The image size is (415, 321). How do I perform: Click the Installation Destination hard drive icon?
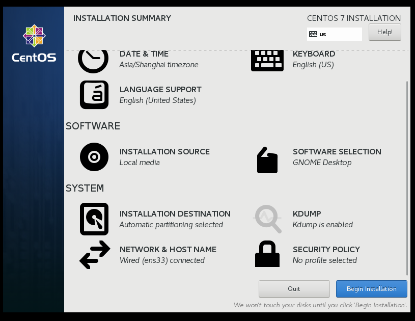(x=94, y=219)
